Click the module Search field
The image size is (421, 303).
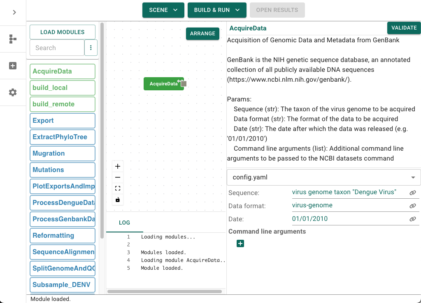(57, 48)
